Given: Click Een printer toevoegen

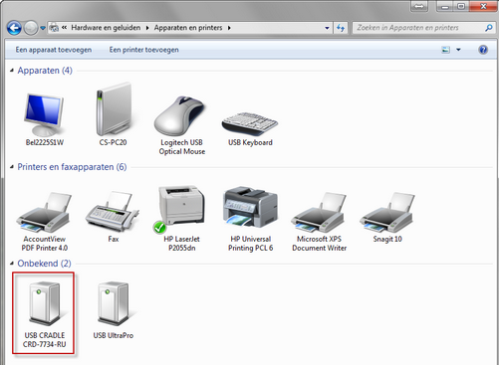Looking at the screenshot, I should [x=144, y=50].
